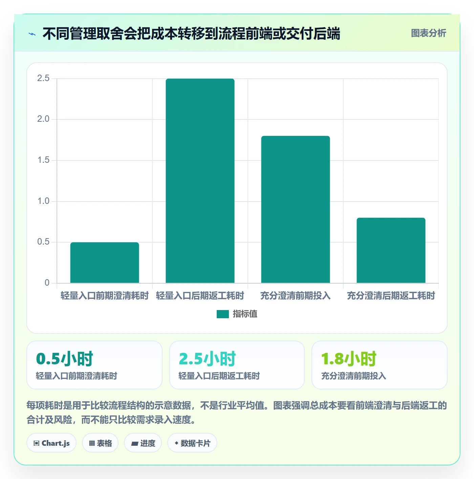
Task: Click axis label 轻量入口前期澄清耗时 under the chart
Action: pyautogui.click(x=105, y=296)
